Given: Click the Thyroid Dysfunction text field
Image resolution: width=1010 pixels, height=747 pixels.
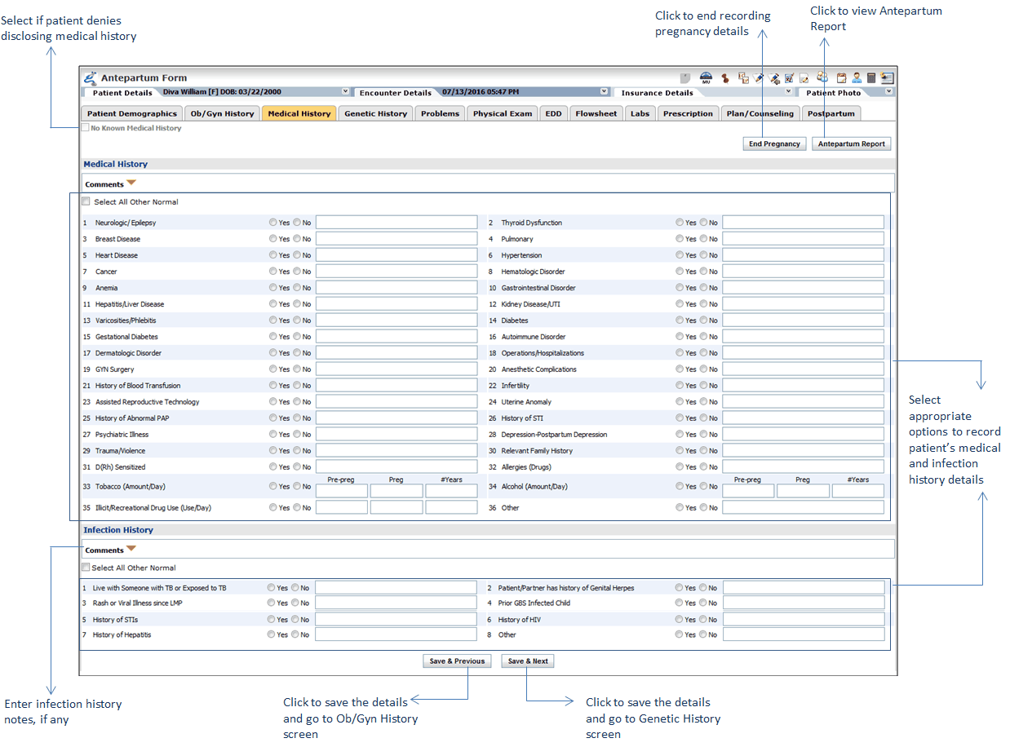Looking at the screenshot, I should tap(803, 223).
